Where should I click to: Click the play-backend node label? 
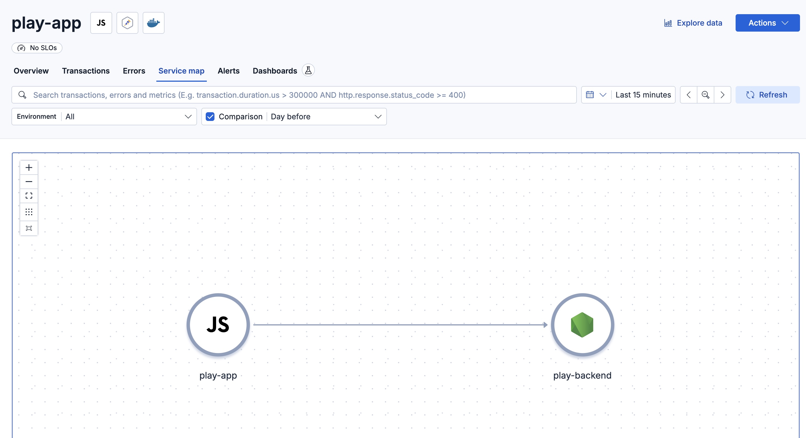[582, 376]
